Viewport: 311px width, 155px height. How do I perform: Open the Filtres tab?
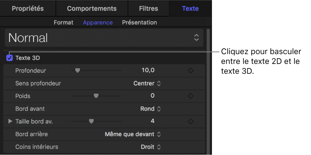[149, 9]
